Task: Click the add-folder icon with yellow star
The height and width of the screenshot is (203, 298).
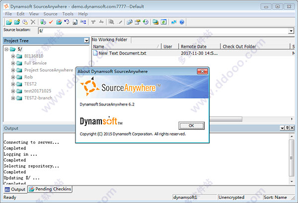Action: click(17, 22)
